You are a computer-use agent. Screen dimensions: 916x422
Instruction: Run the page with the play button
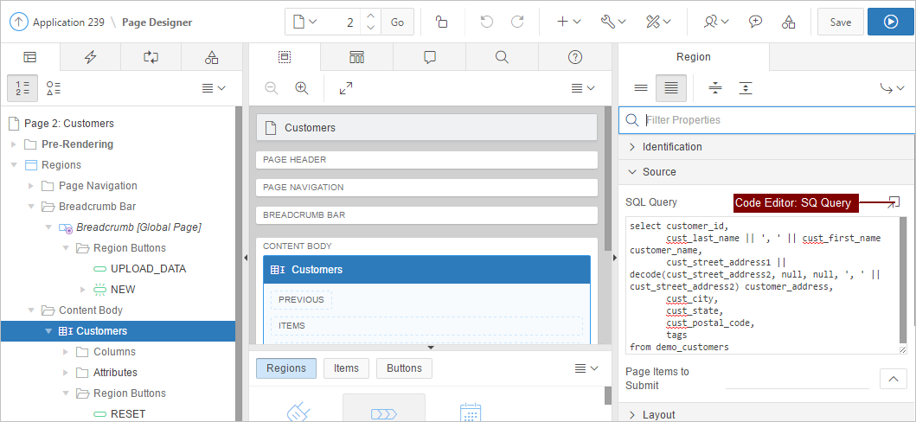890,22
